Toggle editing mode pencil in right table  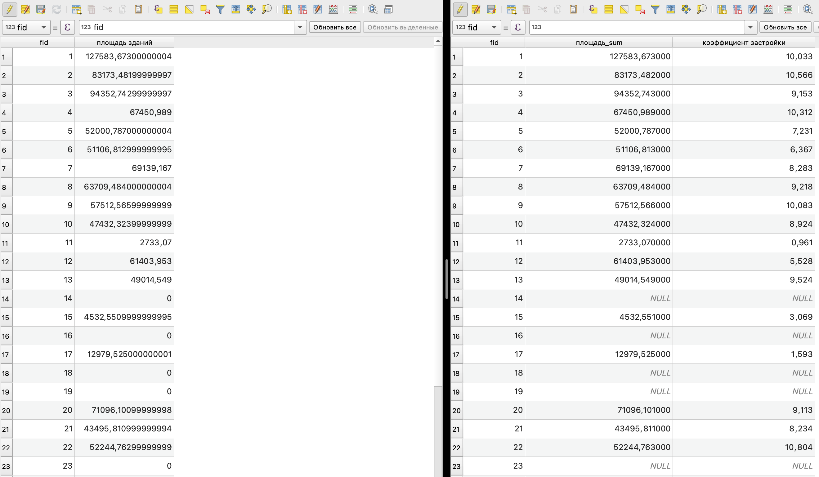click(x=460, y=9)
